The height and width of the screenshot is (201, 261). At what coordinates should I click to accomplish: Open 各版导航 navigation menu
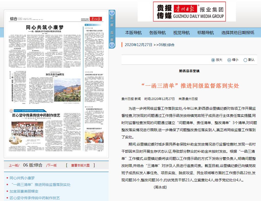click(157, 32)
